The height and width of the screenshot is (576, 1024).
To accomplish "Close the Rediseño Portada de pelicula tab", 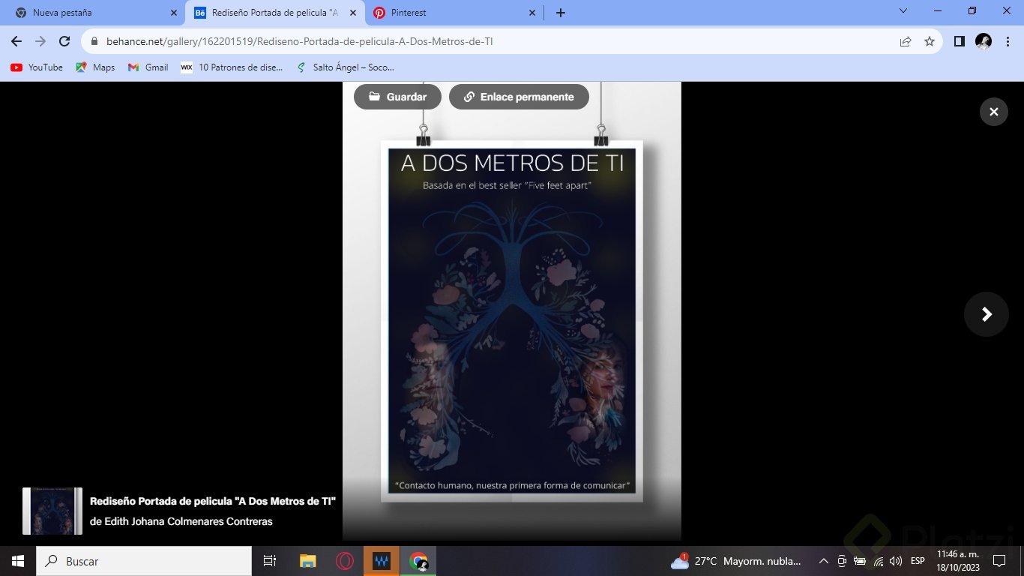I will pos(353,13).
